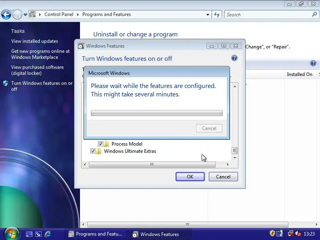320x240 pixels.
Task: Minimize the Windows Features dialog
Action: (212, 46)
